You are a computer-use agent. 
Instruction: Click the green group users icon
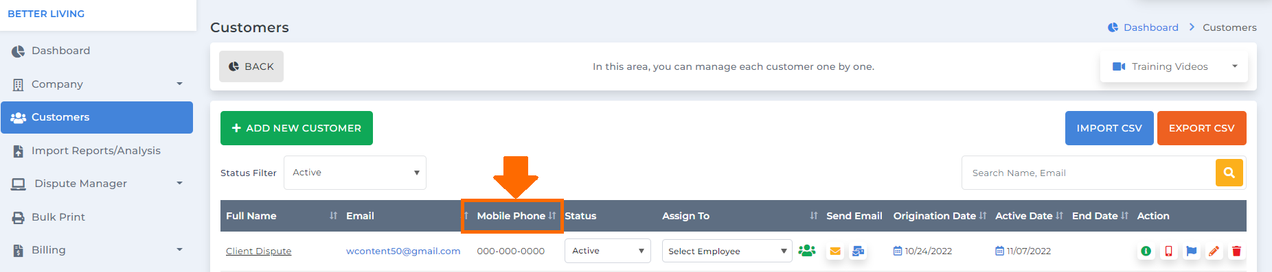(x=807, y=251)
